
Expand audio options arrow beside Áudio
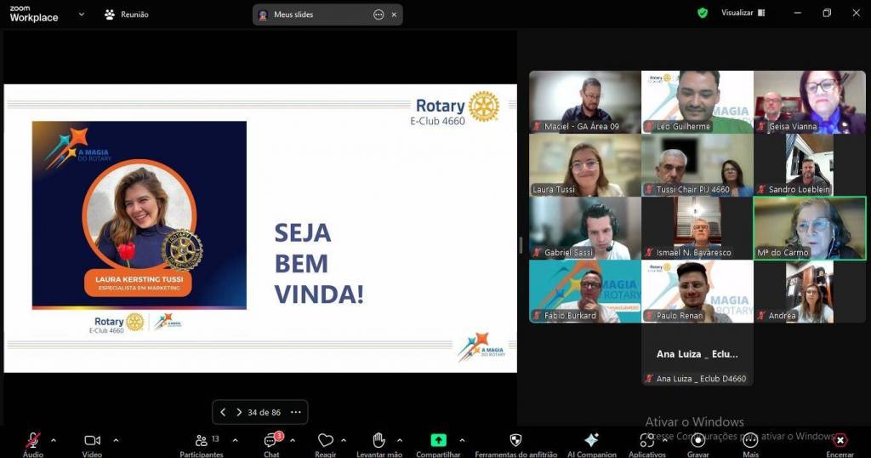[x=54, y=440]
